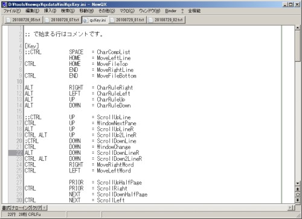Image resolution: width=302 pixels, height=219 pixels.
Task: Click the circle button below the vertical scrollbar
Action: [298, 195]
